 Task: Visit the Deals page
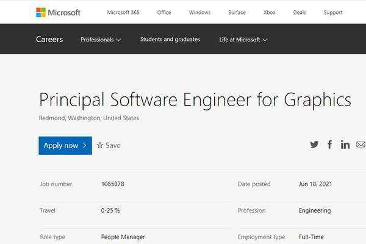(x=300, y=12)
